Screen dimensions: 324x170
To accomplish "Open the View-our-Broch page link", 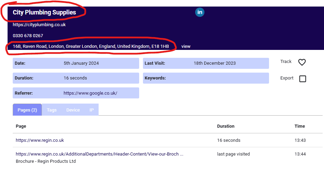I will (99, 154).
